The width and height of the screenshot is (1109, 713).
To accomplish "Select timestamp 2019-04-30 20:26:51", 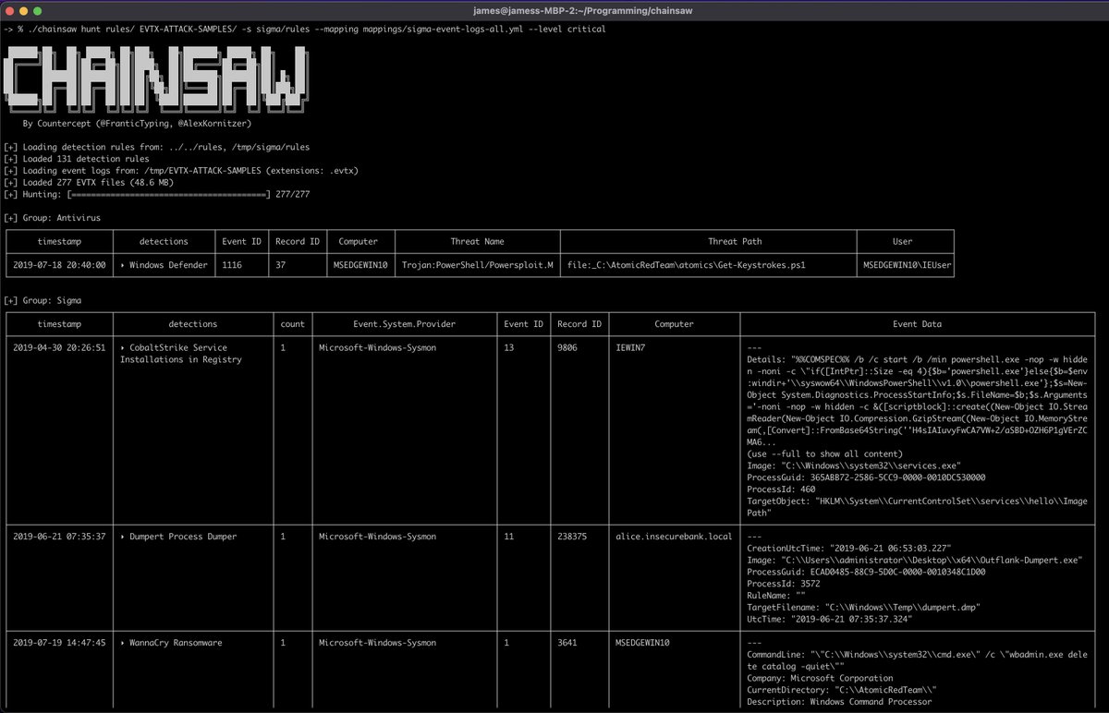I will [59, 348].
